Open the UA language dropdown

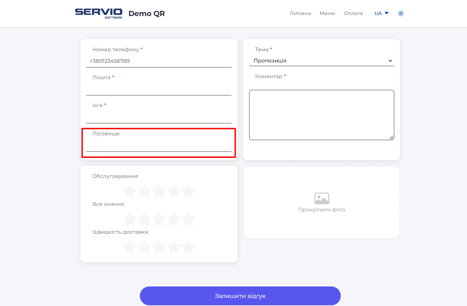(381, 13)
